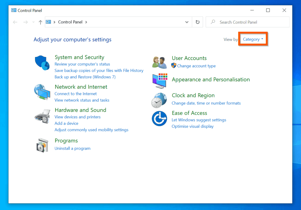The width and height of the screenshot is (301, 210).
Task: Open the recent locations dropdown arrow
Action: (x=34, y=22)
